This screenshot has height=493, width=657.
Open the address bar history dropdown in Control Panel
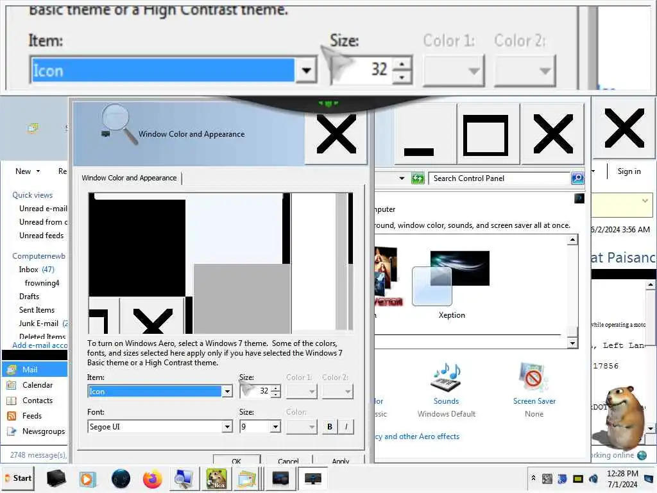tap(402, 178)
